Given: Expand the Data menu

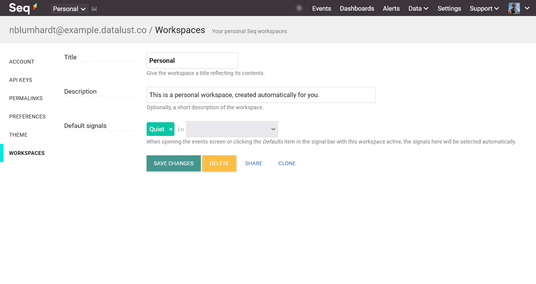Looking at the screenshot, I should [418, 8].
